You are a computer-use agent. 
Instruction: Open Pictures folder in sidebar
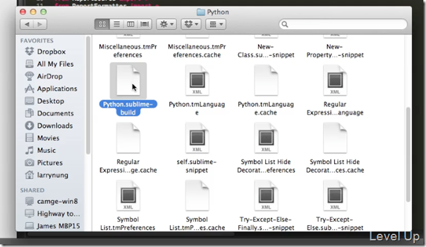44,163
